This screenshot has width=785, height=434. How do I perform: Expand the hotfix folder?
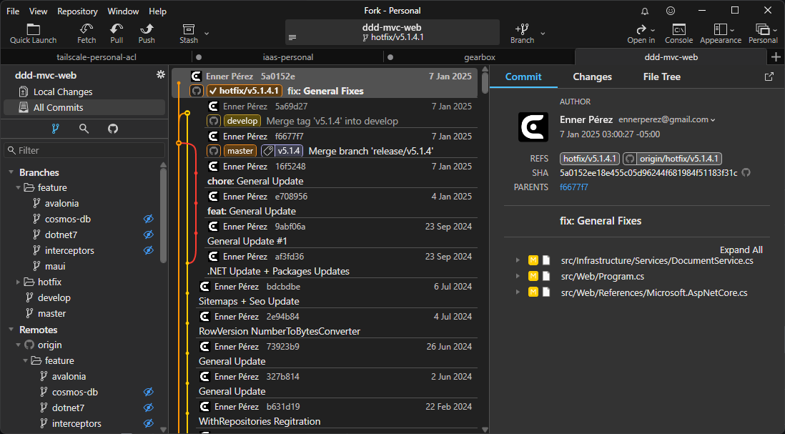[x=18, y=282]
